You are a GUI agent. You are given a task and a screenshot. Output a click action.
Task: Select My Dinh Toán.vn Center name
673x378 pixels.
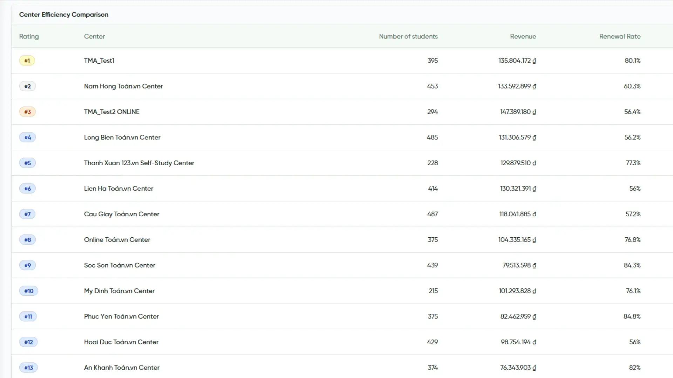(119, 291)
